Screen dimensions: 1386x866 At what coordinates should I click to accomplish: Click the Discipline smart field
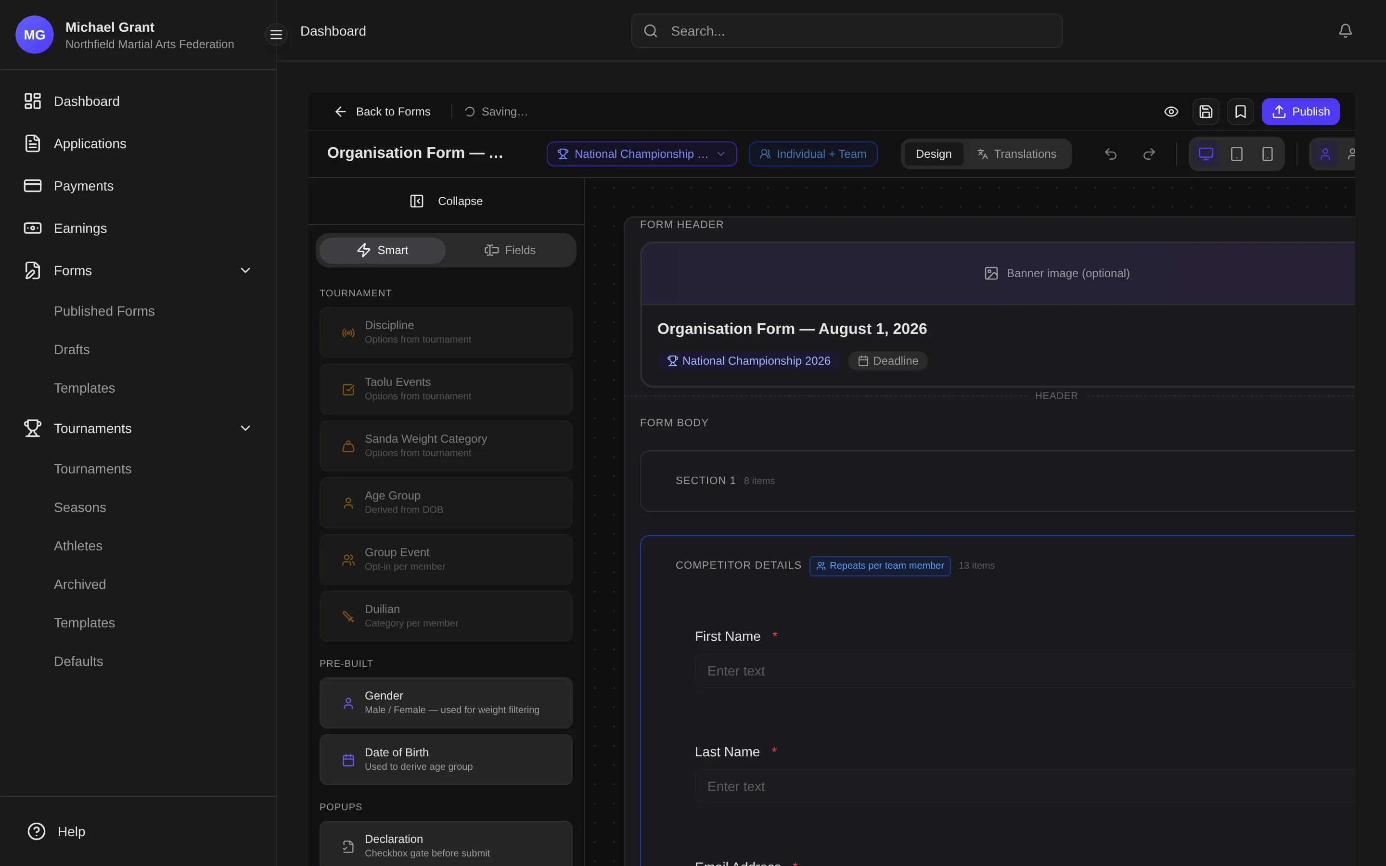(x=446, y=333)
